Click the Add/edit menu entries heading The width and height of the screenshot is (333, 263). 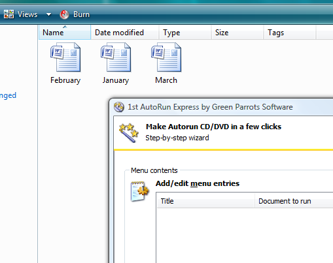tap(198, 183)
